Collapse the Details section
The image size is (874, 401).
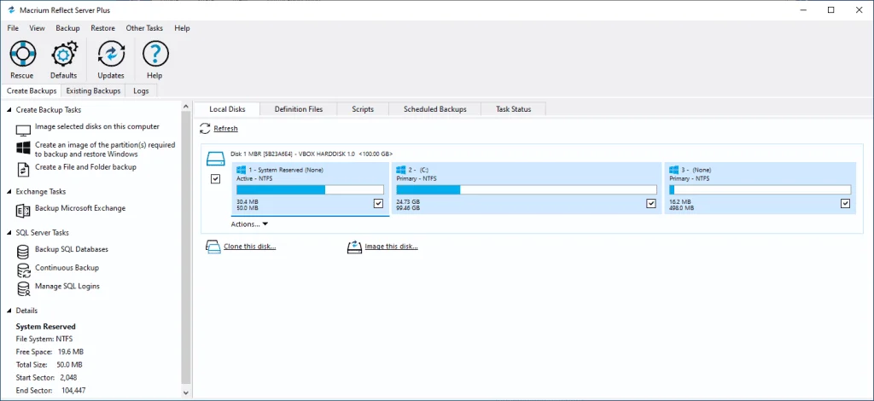click(x=9, y=311)
